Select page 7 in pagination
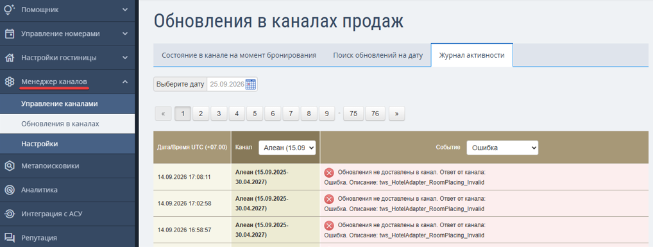 point(291,114)
